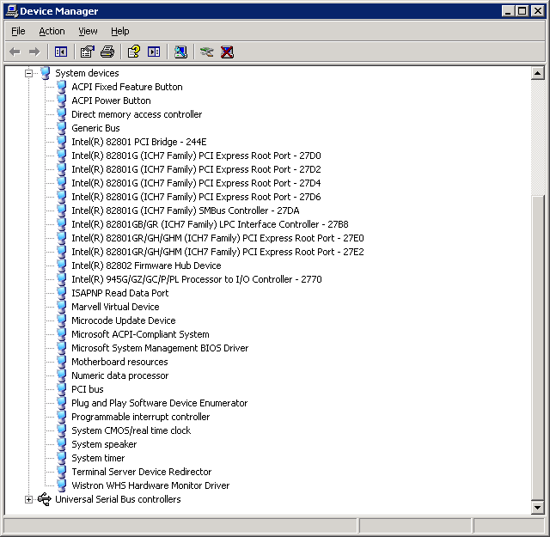
Task: Click the scrollbar up arrow
Action: pos(537,73)
